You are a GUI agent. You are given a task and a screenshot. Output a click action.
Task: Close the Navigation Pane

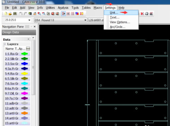(35, 27)
